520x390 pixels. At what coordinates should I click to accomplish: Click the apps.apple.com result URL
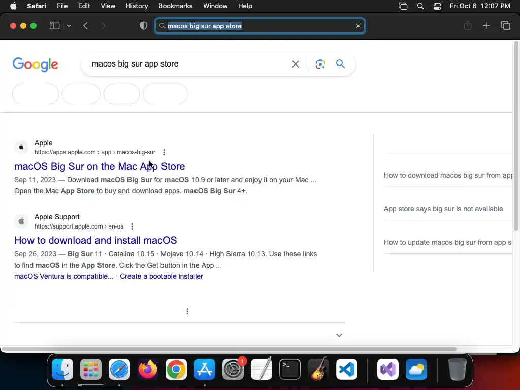click(95, 152)
